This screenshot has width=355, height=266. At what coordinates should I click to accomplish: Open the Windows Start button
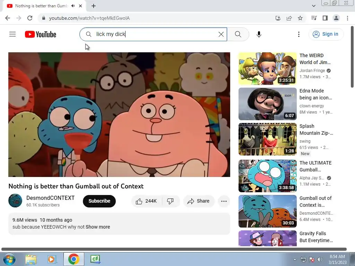[x=9, y=259]
